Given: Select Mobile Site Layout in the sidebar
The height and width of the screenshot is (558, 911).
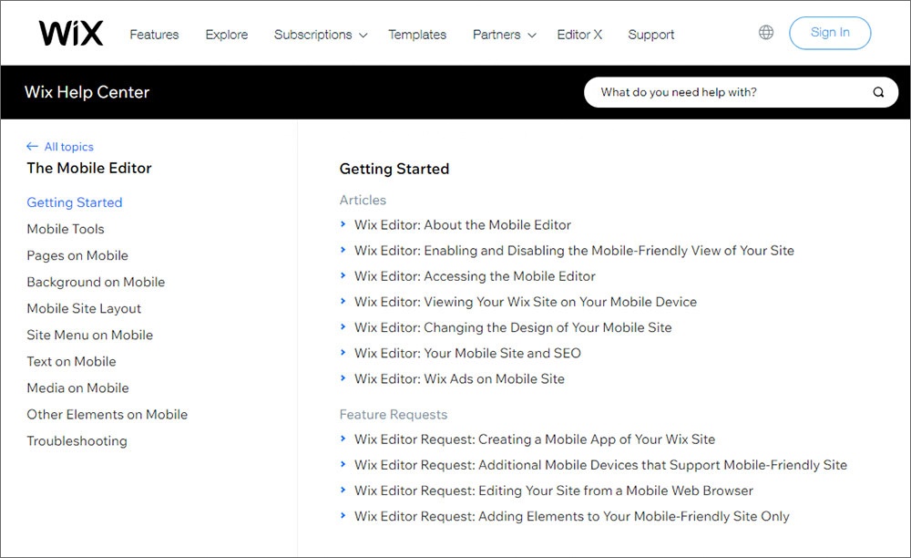Looking at the screenshot, I should pyautogui.click(x=84, y=309).
